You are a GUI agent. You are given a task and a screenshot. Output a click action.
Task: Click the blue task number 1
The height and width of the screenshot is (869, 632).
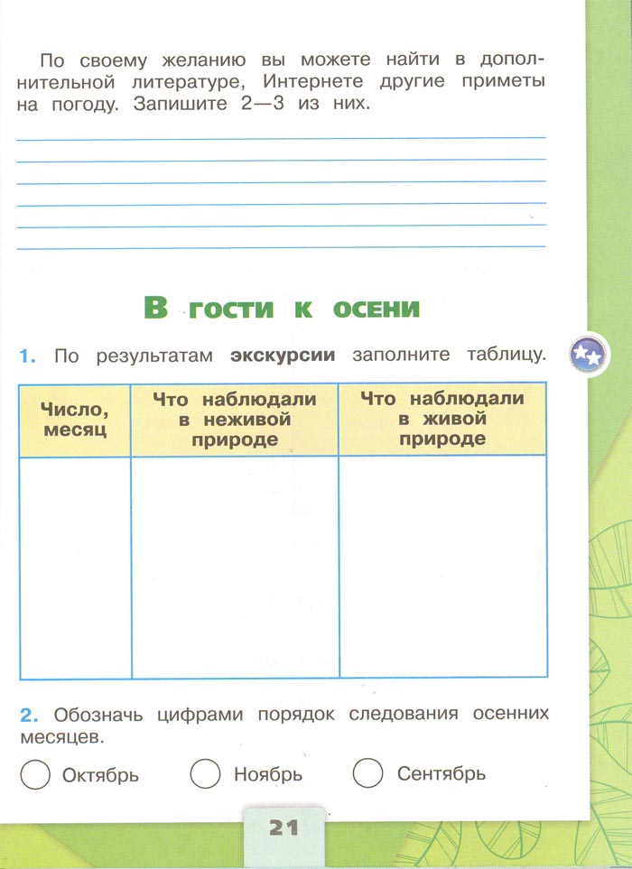(x=28, y=356)
